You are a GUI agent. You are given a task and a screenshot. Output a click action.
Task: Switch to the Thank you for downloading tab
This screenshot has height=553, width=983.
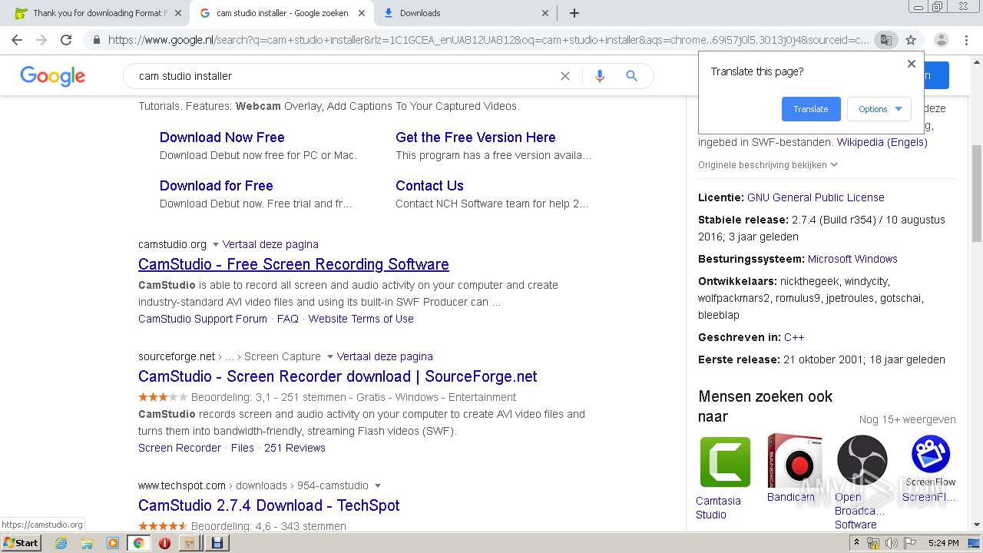point(98,13)
